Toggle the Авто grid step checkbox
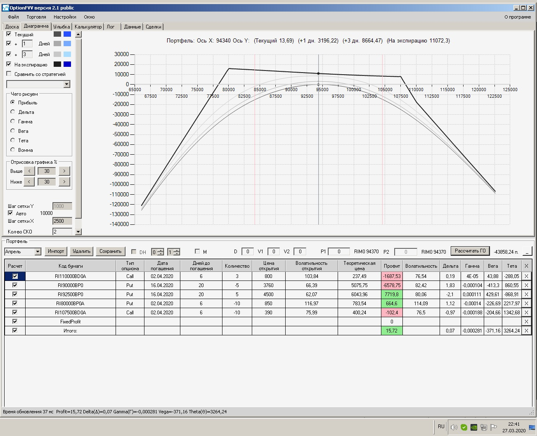This screenshot has height=436, width=537. pos(10,213)
